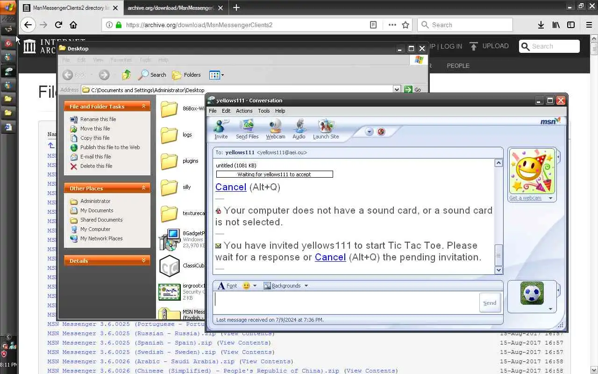Click file transfer waiting progress bar

pyautogui.click(x=275, y=174)
